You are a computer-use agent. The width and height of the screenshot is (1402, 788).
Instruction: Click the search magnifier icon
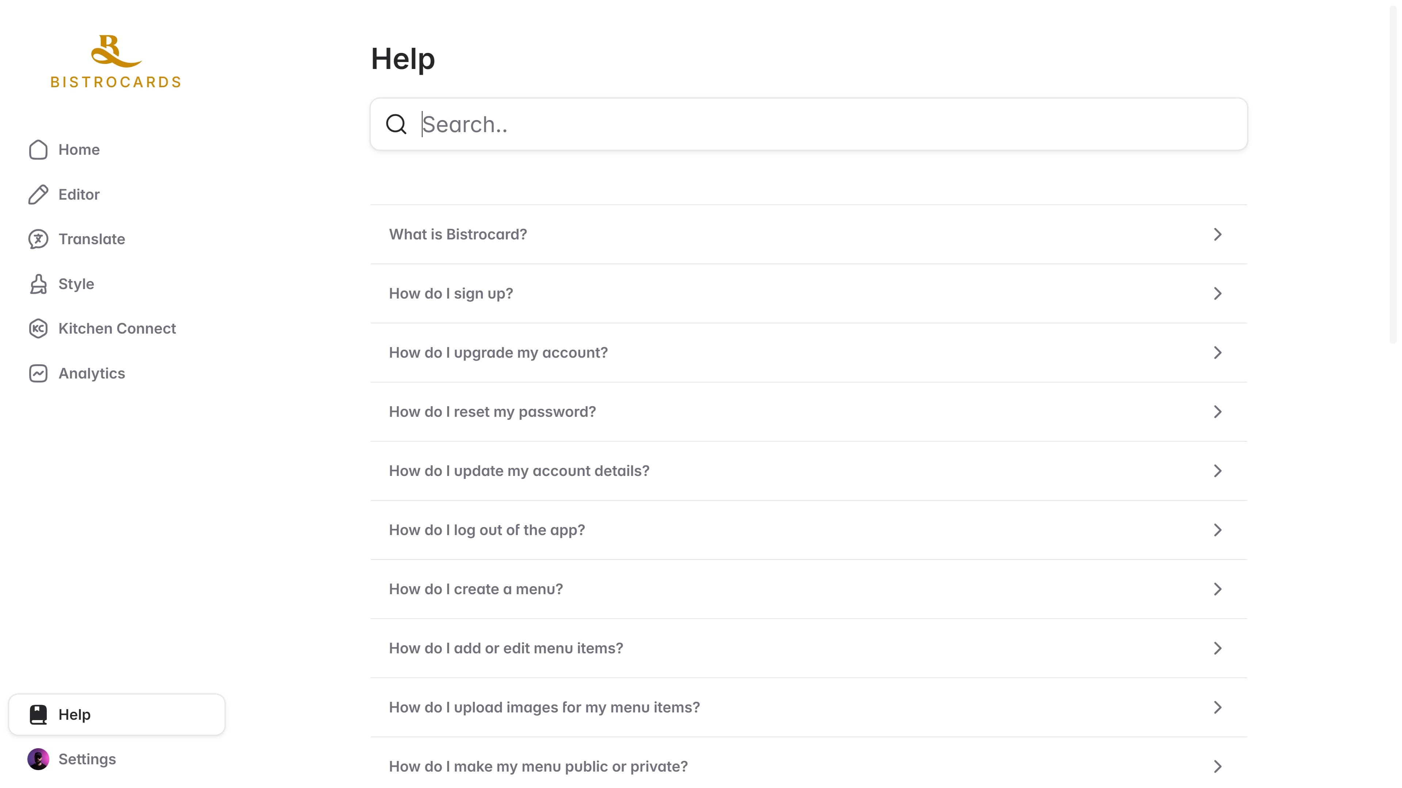(x=396, y=124)
